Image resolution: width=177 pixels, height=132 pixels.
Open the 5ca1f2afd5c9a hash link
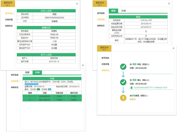[150, 87]
